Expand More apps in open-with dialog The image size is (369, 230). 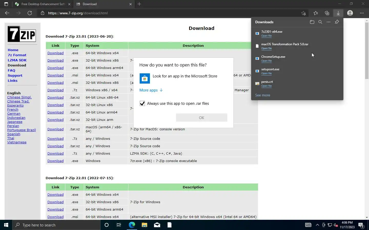pyautogui.click(x=151, y=90)
